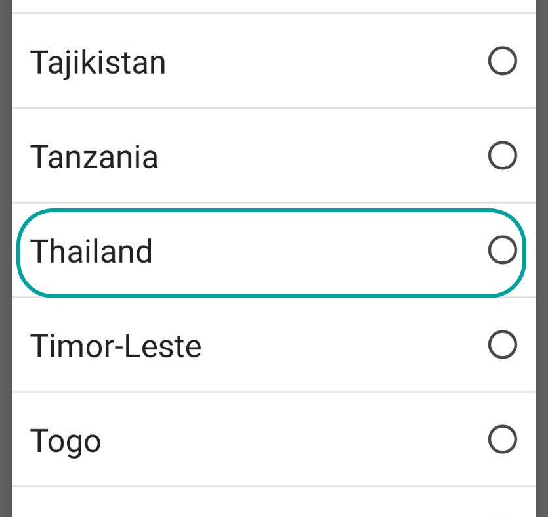
Task: Click the Tajikistan country label
Action: point(98,63)
